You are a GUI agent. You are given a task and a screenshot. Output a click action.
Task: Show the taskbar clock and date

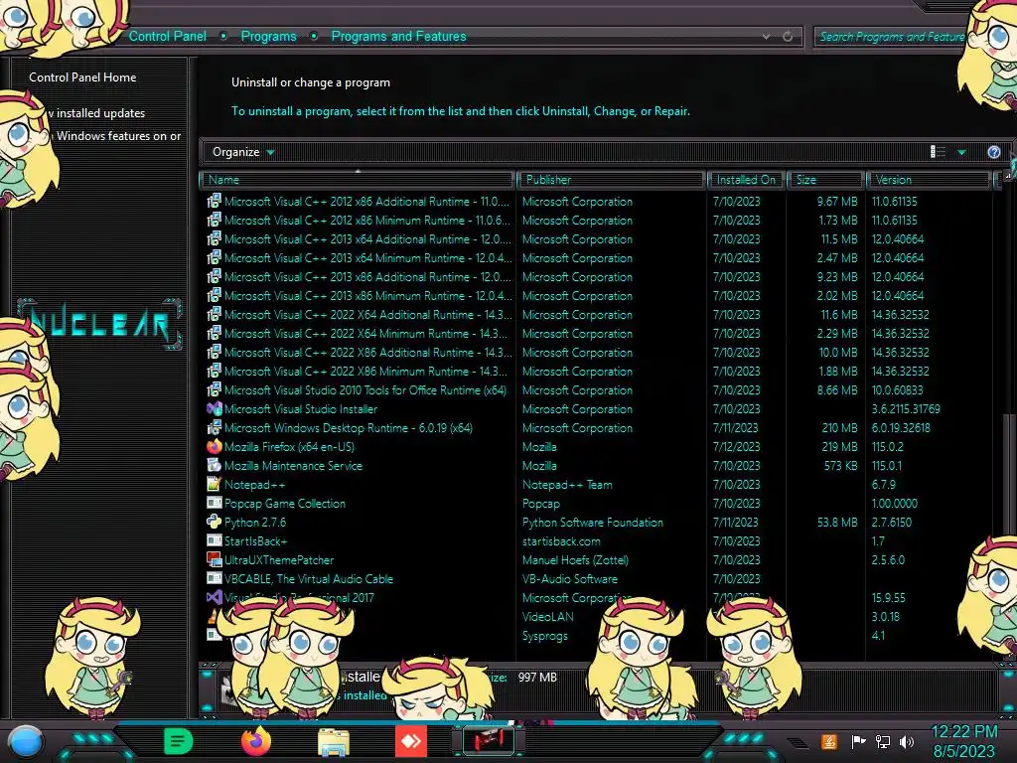coord(964,741)
